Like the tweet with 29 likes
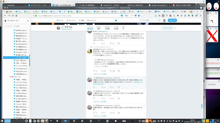Viewport: 220px width, 123px height. tap(111, 113)
